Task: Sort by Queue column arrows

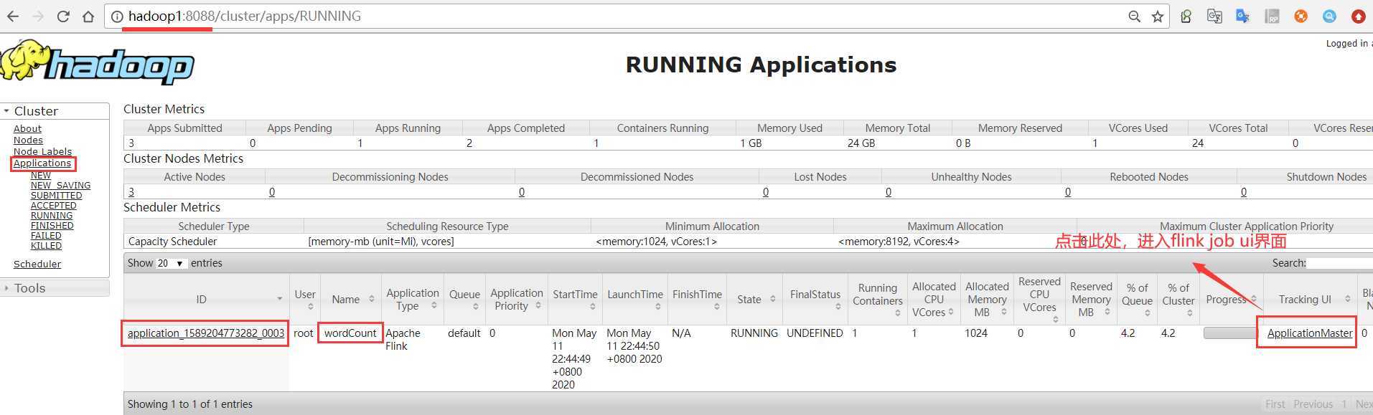Action: pyautogui.click(x=475, y=307)
